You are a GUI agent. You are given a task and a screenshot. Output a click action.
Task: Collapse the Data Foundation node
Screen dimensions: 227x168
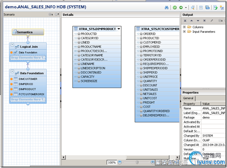click(13, 71)
